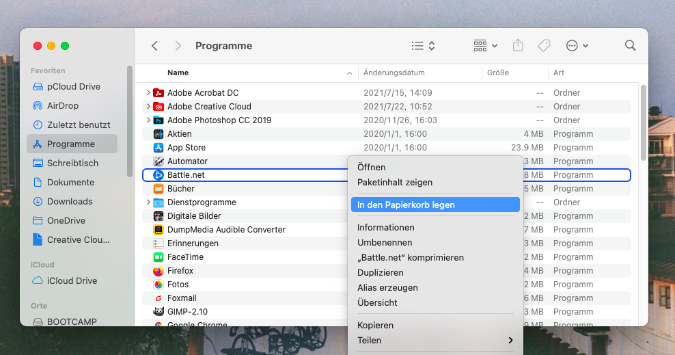The width and height of the screenshot is (675, 355).
Task: Click the sidebar scrollbar thumb
Action: [130, 121]
